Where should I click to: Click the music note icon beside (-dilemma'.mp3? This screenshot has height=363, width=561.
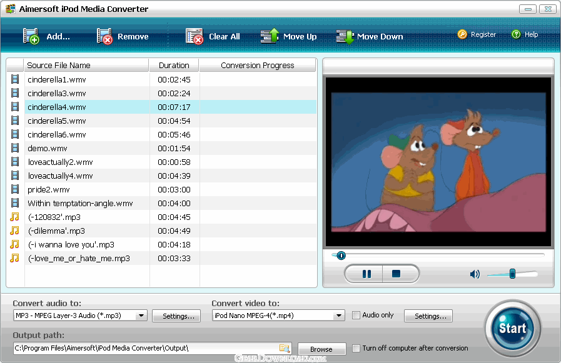pyautogui.click(x=14, y=231)
